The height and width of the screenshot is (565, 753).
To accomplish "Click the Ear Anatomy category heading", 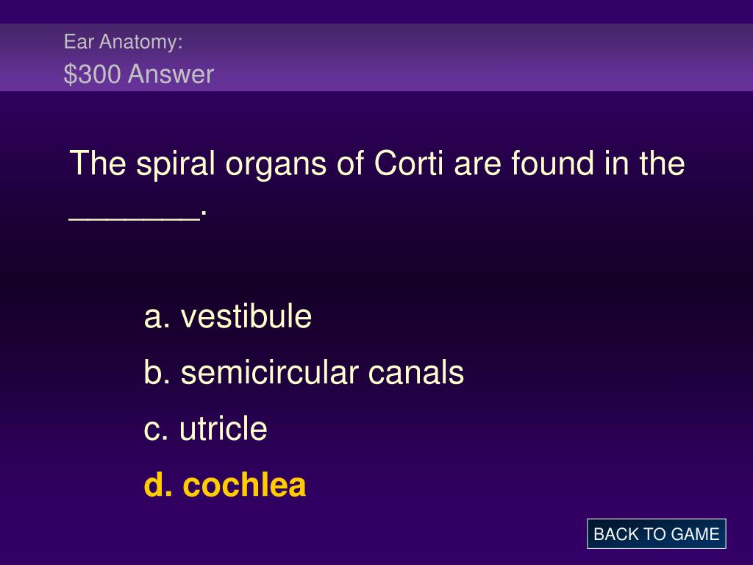I will click(124, 42).
